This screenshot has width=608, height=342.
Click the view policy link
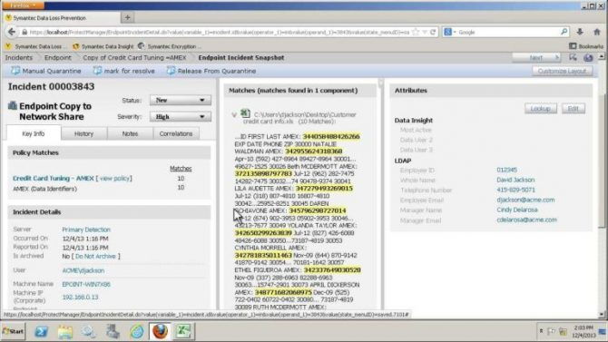coord(114,179)
